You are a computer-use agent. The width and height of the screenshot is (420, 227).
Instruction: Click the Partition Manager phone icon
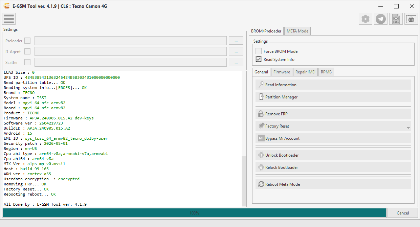[261, 97]
